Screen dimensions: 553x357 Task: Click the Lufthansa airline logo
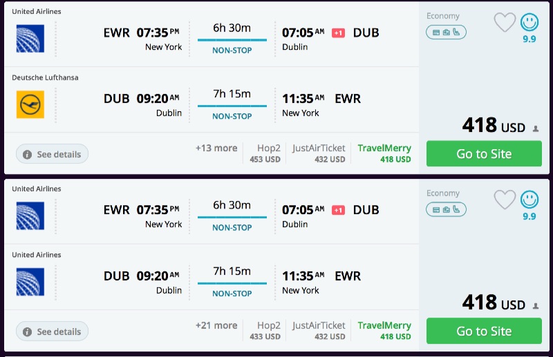click(30, 105)
